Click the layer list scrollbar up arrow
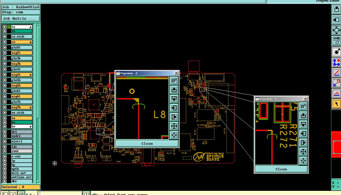The height and width of the screenshot is (195, 341). [x=38, y=25]
